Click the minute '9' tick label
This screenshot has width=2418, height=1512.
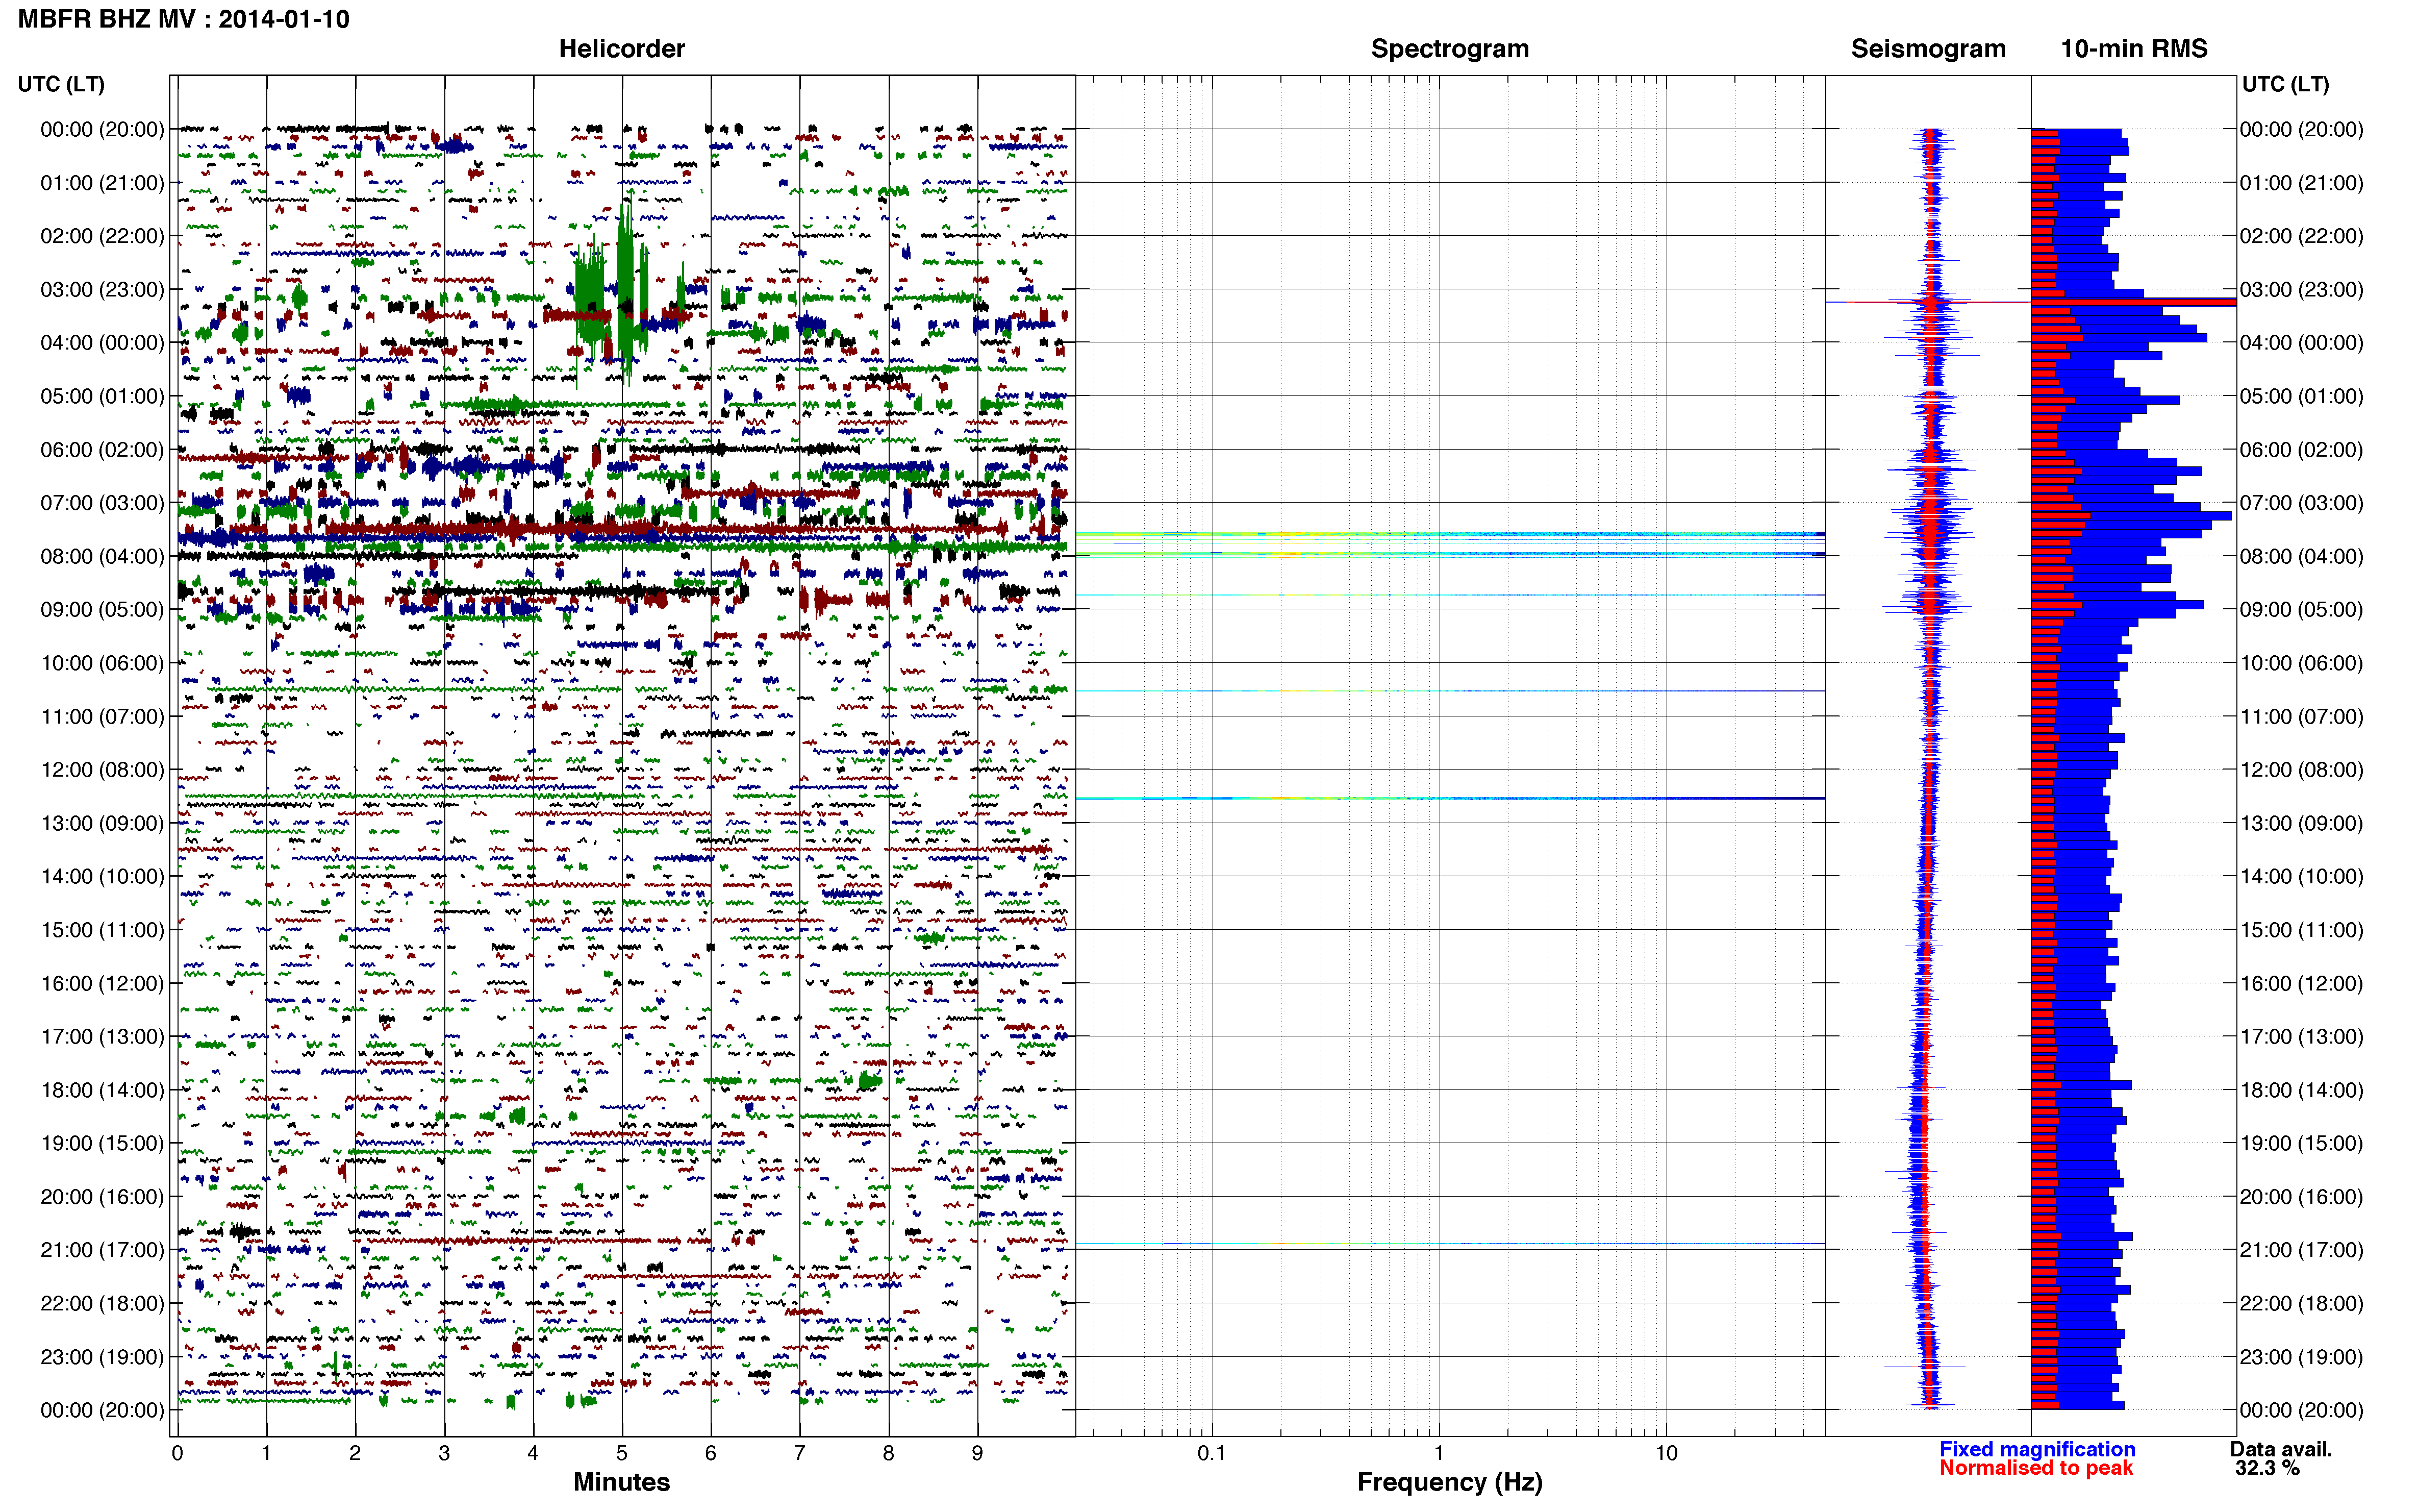pos(977,1453)
